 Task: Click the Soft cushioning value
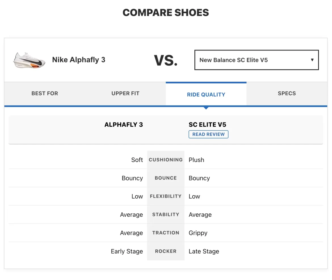[x=137, y=160]
